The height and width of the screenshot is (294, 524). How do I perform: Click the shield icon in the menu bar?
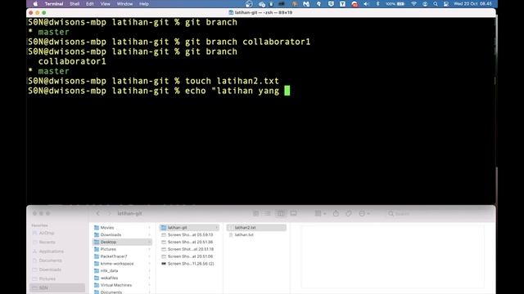[x=331, y=4]
